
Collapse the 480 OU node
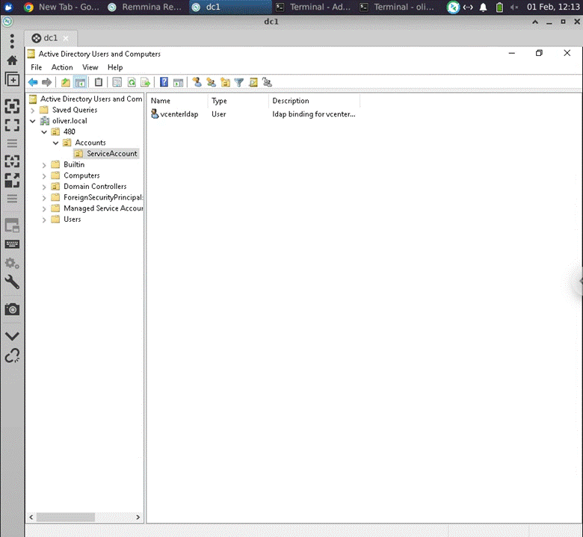click(x=44, y=132)
